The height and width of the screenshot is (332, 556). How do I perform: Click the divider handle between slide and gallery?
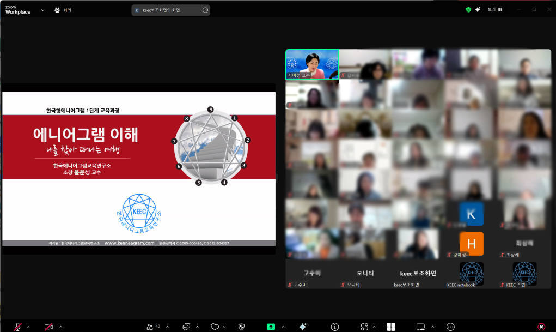point(277,178)
